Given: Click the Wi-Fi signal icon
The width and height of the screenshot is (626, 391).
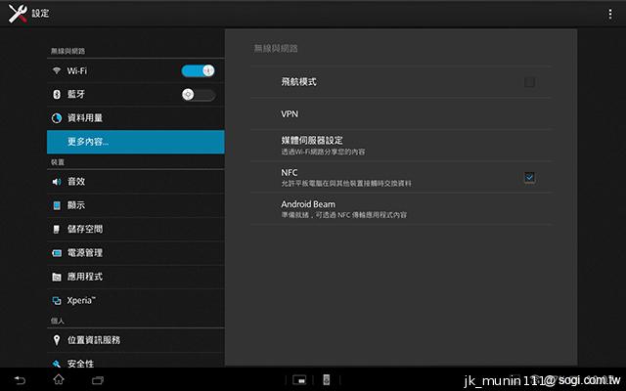Looking at the screenshot, I should [57, 70].
